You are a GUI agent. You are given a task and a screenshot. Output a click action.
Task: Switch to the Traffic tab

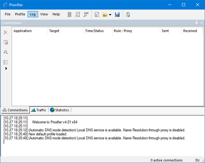coord(39,110)
